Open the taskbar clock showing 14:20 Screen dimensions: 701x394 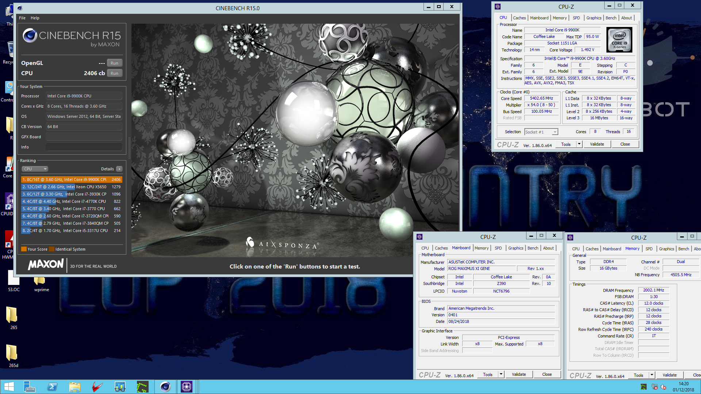point(683,387)
